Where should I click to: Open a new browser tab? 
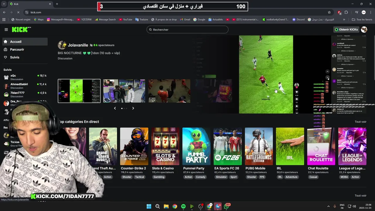click(x=57, y=4)
